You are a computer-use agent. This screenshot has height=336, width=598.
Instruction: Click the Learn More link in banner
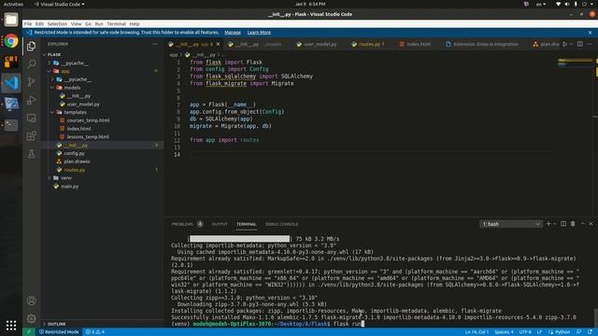coord(259,33)
